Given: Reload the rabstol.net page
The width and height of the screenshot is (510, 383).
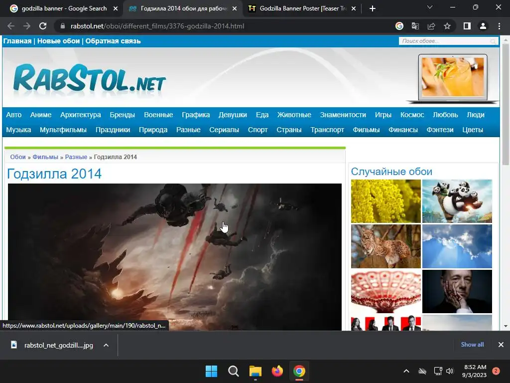Looking at the screenshot, I should tap(43, 26).
